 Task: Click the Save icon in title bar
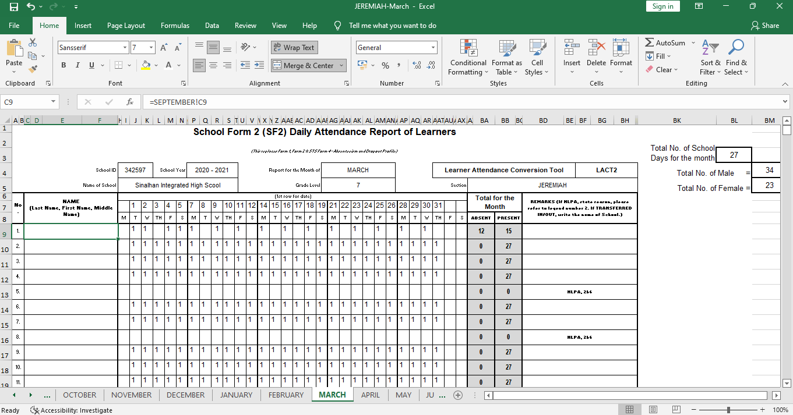(14, 6)
